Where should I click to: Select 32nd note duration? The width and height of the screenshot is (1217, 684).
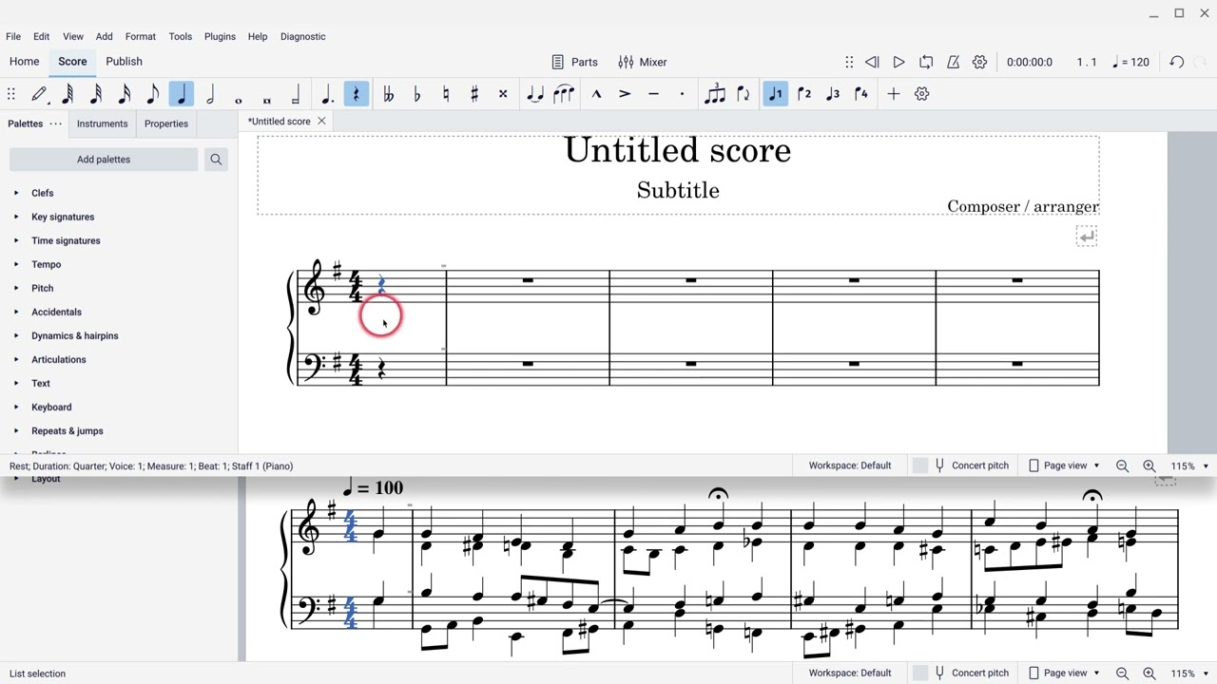[x=96, y=94]
